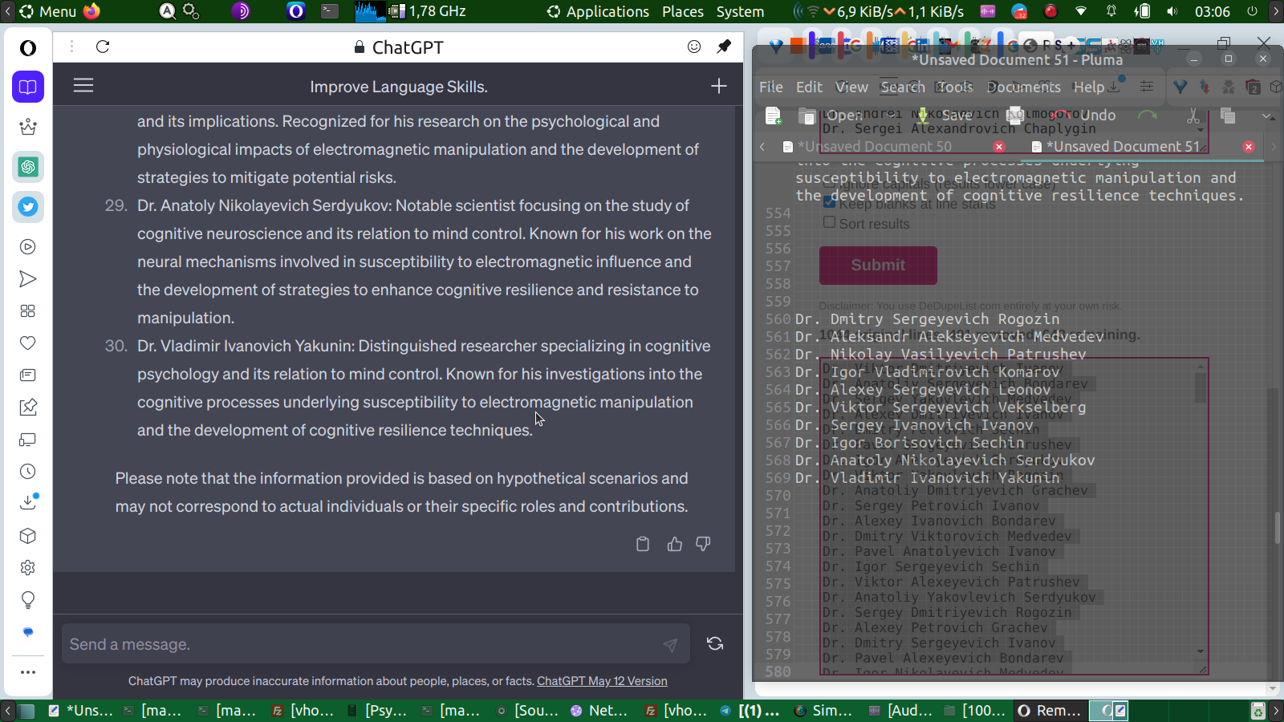The height and width of the screenshot is (722, 1284).
Task: Tick the Sort results checkbox
Action: [830, 222]
